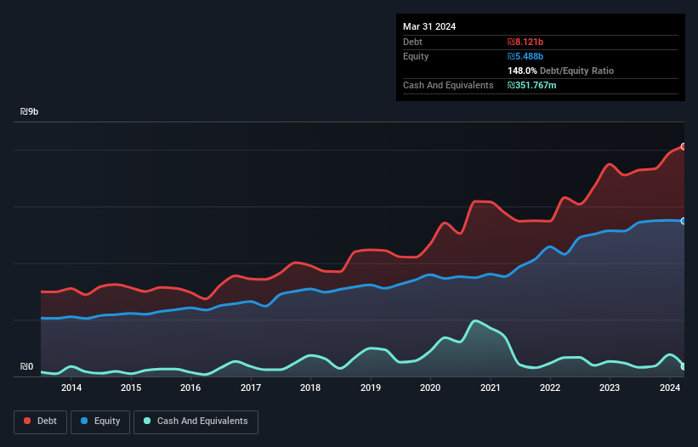This screenshot has height=447, width=698.
Task: Click the 2021 x-axis label
Action: point(490,388)
